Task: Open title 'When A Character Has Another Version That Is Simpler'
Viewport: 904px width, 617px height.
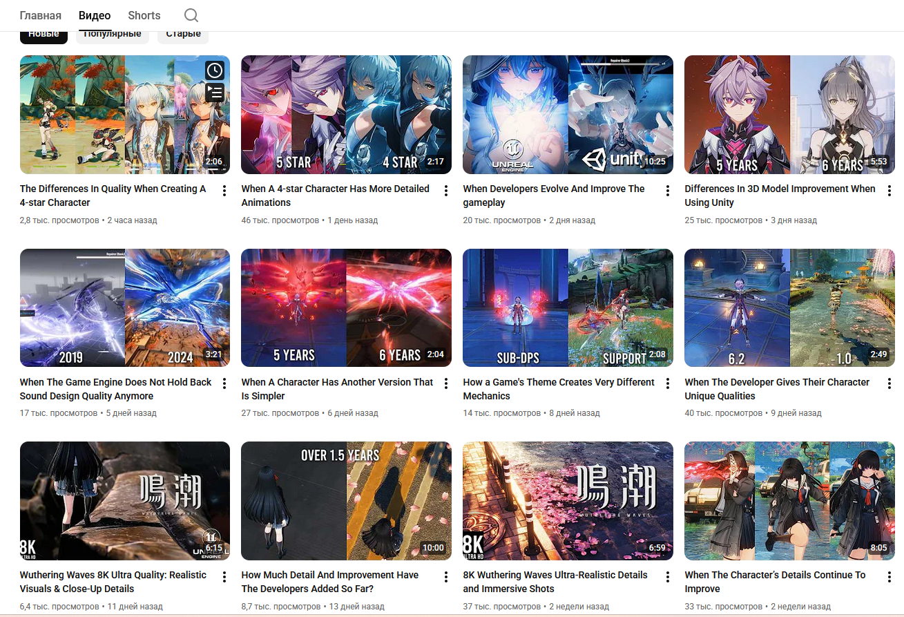Action: [338, 389]
